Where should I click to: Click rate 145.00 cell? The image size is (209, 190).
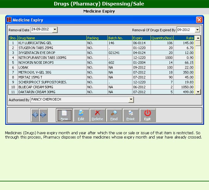[184, 43]
